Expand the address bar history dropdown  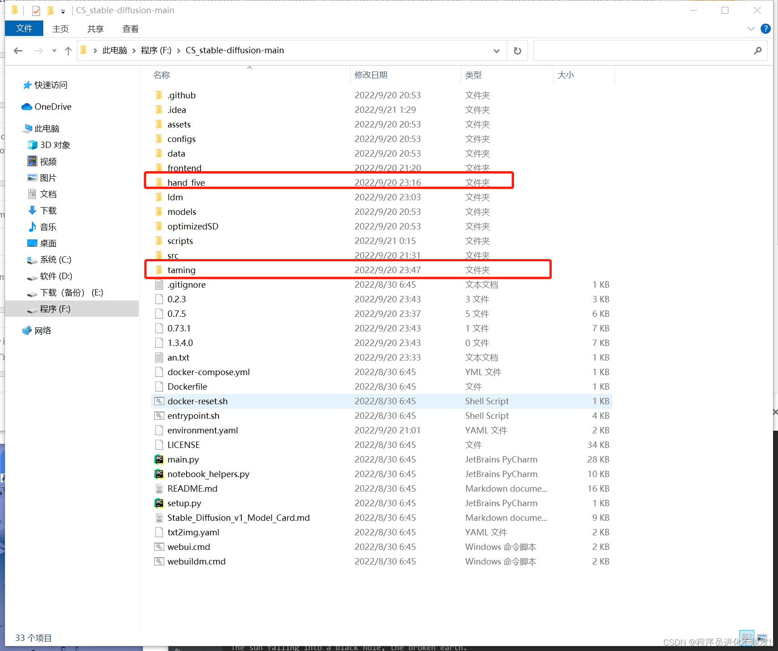coord(497,51)
